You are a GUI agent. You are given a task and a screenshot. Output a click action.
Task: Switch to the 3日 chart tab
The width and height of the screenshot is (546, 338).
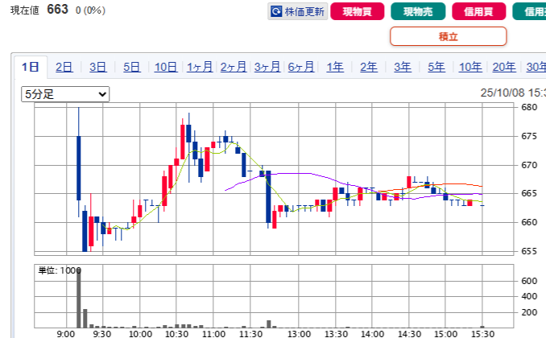(x=98, y=67)
